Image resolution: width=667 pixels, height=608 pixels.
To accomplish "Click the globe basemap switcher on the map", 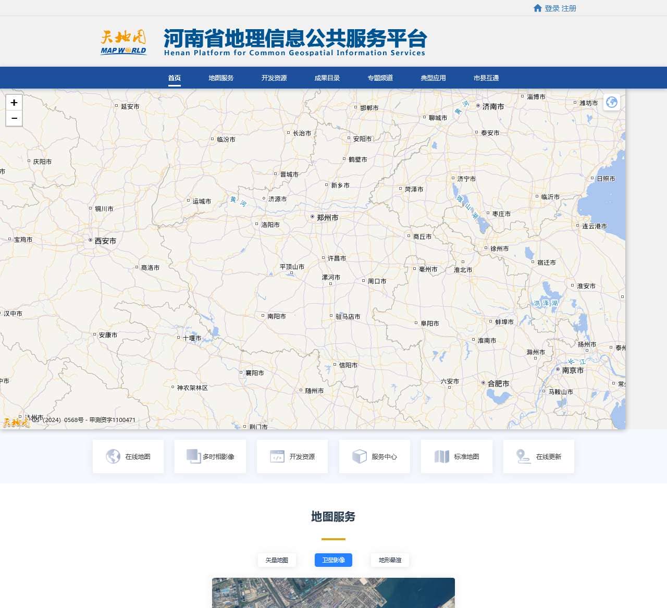I will [x=612, y=103].
